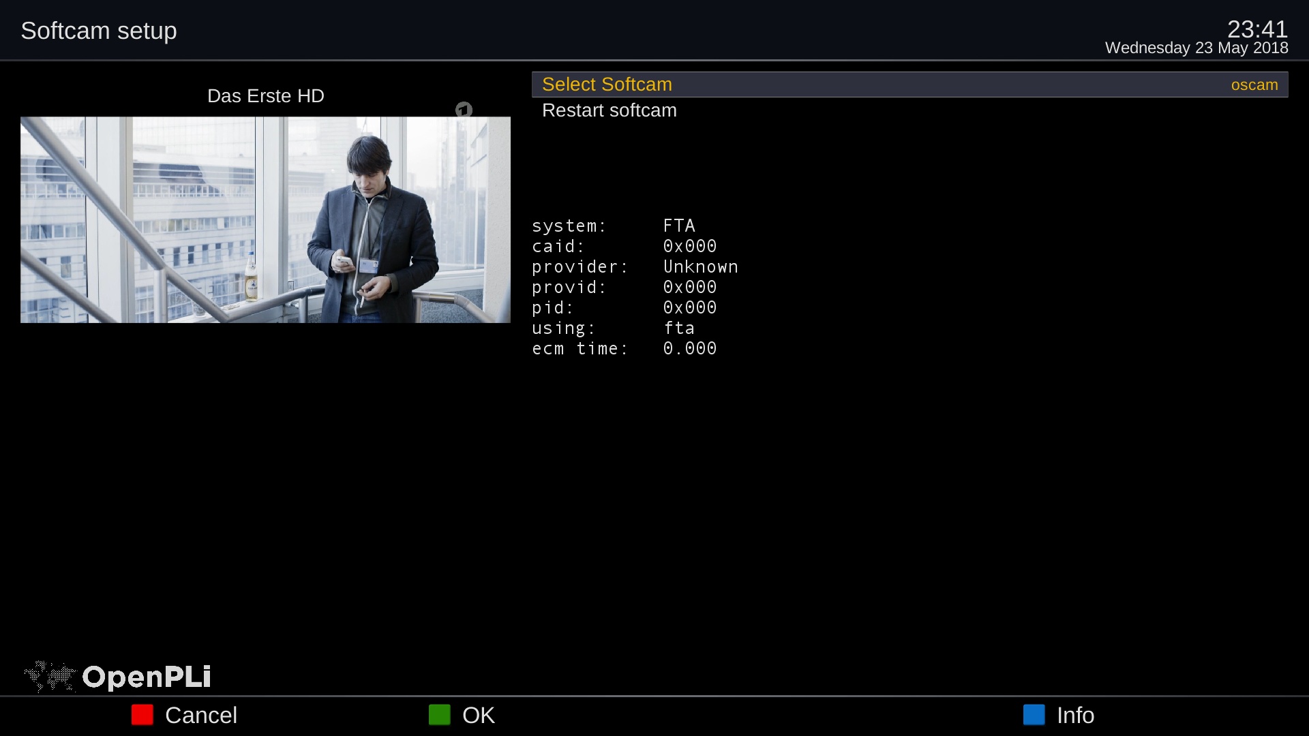Open the Info label

tap(1076, 716)
